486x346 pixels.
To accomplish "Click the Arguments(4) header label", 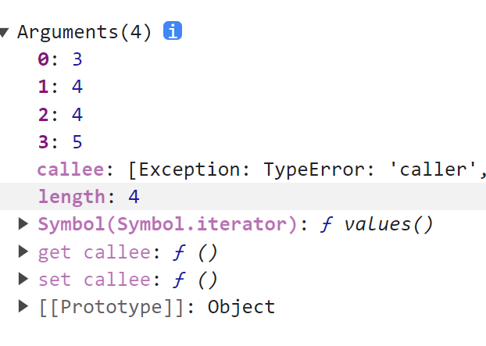I will point(84,32).
